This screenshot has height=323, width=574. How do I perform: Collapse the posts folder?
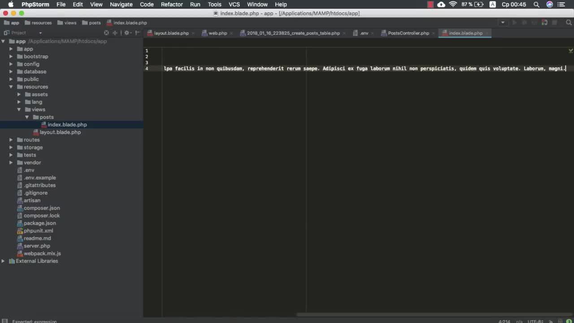[27, 117]
